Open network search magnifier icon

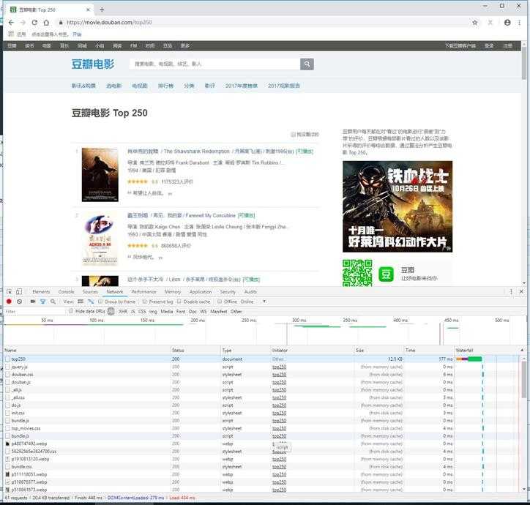pos(53,302)
